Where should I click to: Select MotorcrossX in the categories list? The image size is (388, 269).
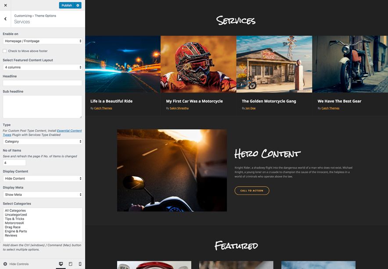(x=14, y=223)
